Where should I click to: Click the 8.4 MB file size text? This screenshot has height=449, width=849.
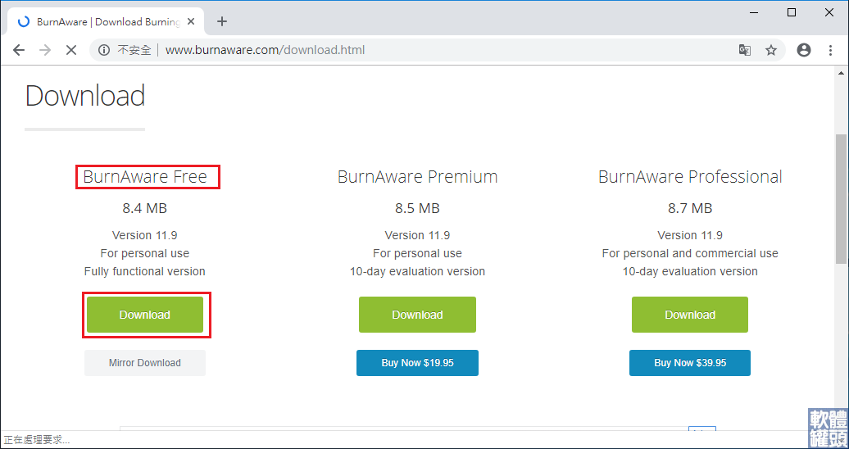click(144, 208)
